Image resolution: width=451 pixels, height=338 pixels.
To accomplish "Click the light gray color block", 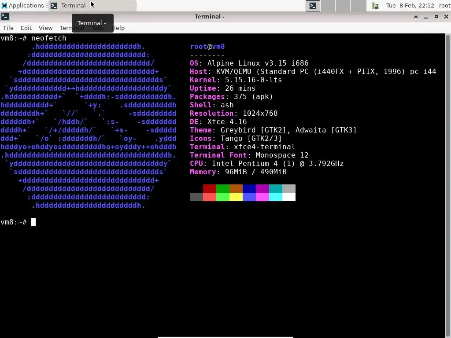I will coord(289,188).
